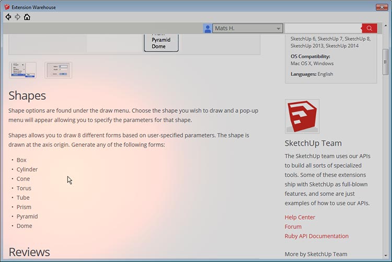
Task: Click the Box list item
Action: tap(21, 160)
